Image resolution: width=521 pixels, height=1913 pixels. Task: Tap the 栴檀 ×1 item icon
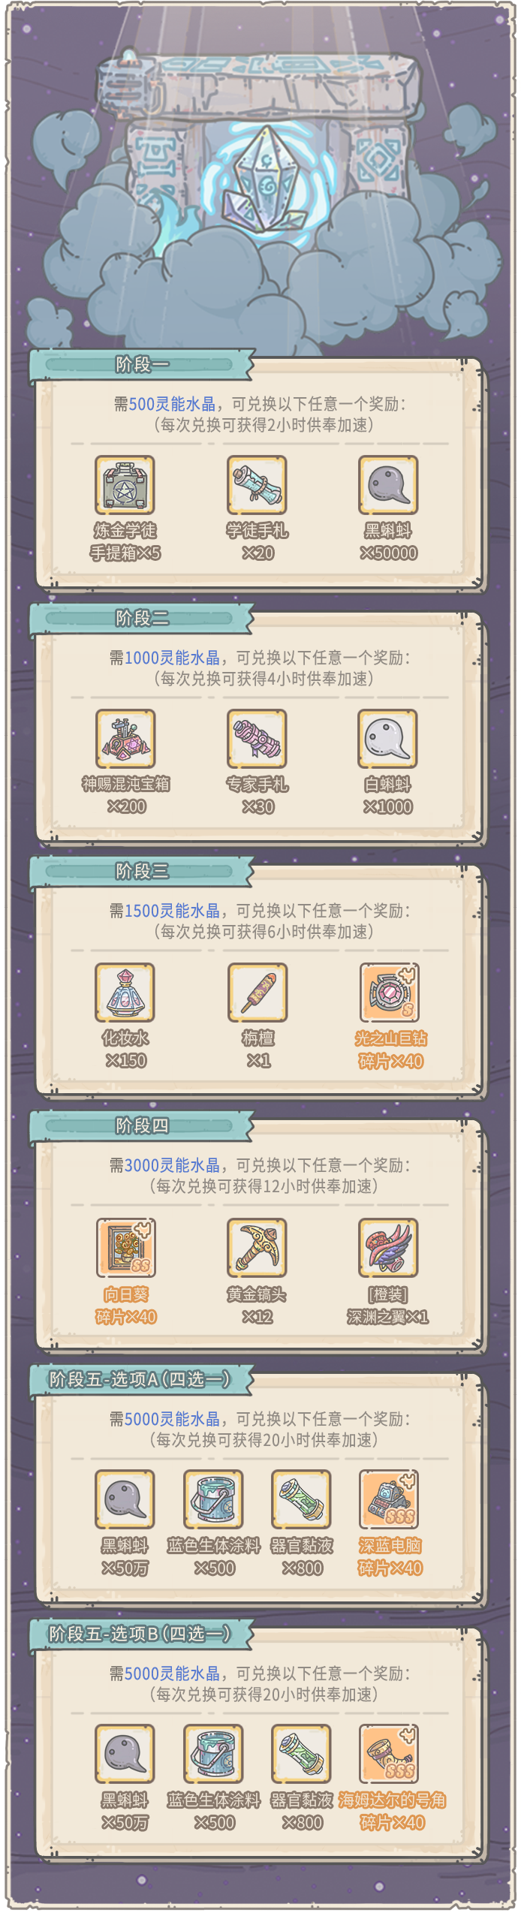(x=257, y=993)
